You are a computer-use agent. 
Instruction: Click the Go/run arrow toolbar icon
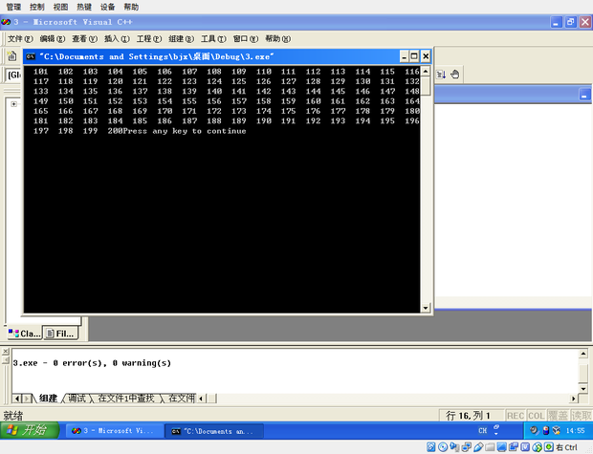pyautogui.click(x=441, y=75)
